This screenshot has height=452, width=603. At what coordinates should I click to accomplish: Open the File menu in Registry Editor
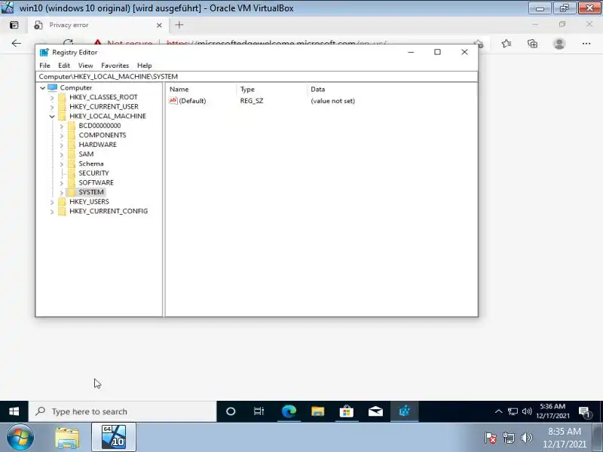click(44, 66)
